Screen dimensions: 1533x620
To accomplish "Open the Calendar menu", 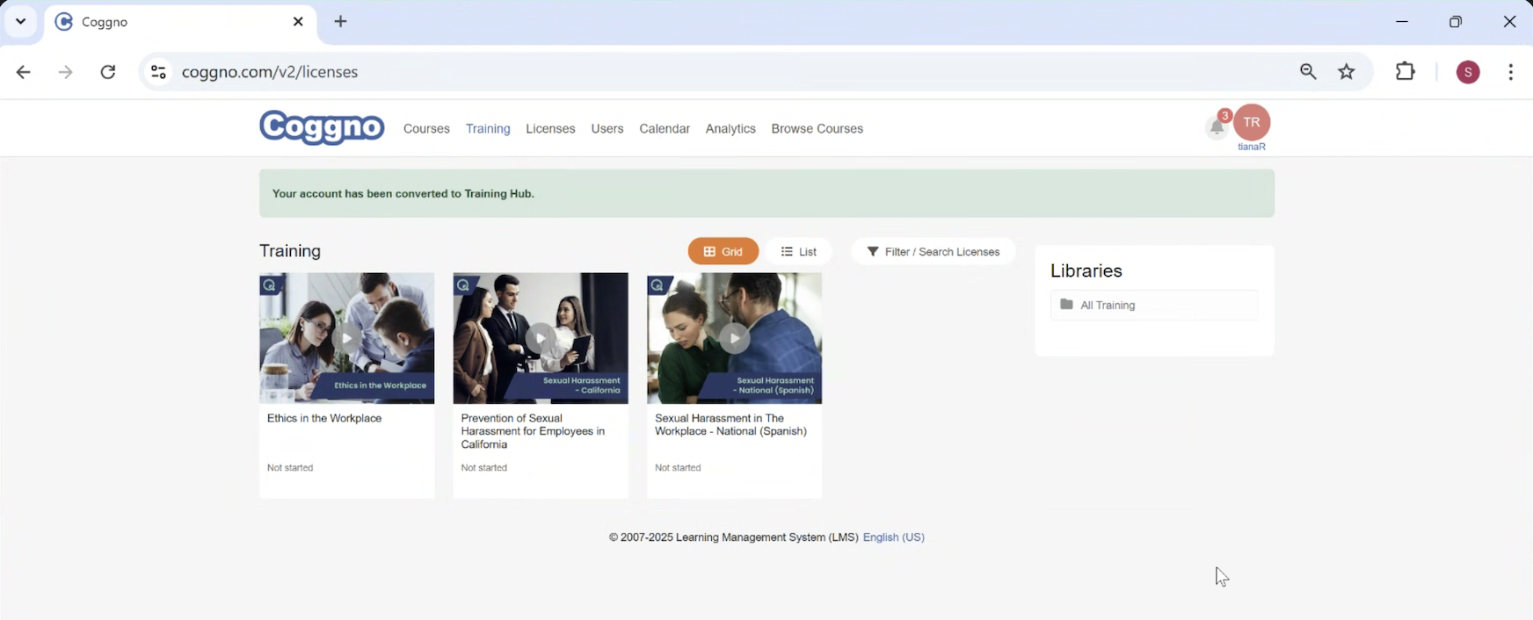I will coord(665,128).
